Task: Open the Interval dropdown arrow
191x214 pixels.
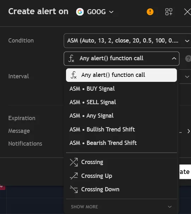Action: pyautogui.click(x=187, y=77)
